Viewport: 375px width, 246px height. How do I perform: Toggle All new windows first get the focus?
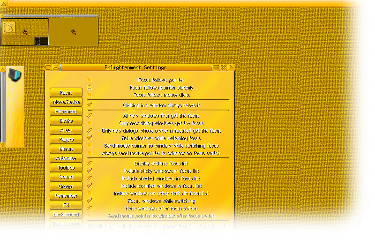point(90,115)
